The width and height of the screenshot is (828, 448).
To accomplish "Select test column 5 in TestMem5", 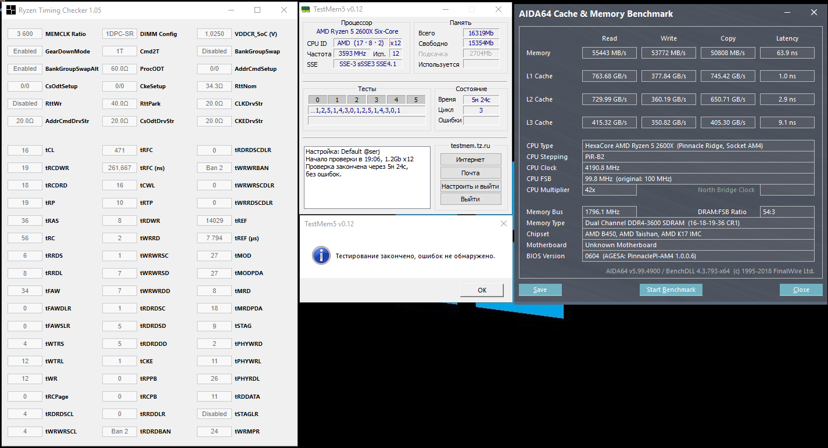I will [415, 100].
